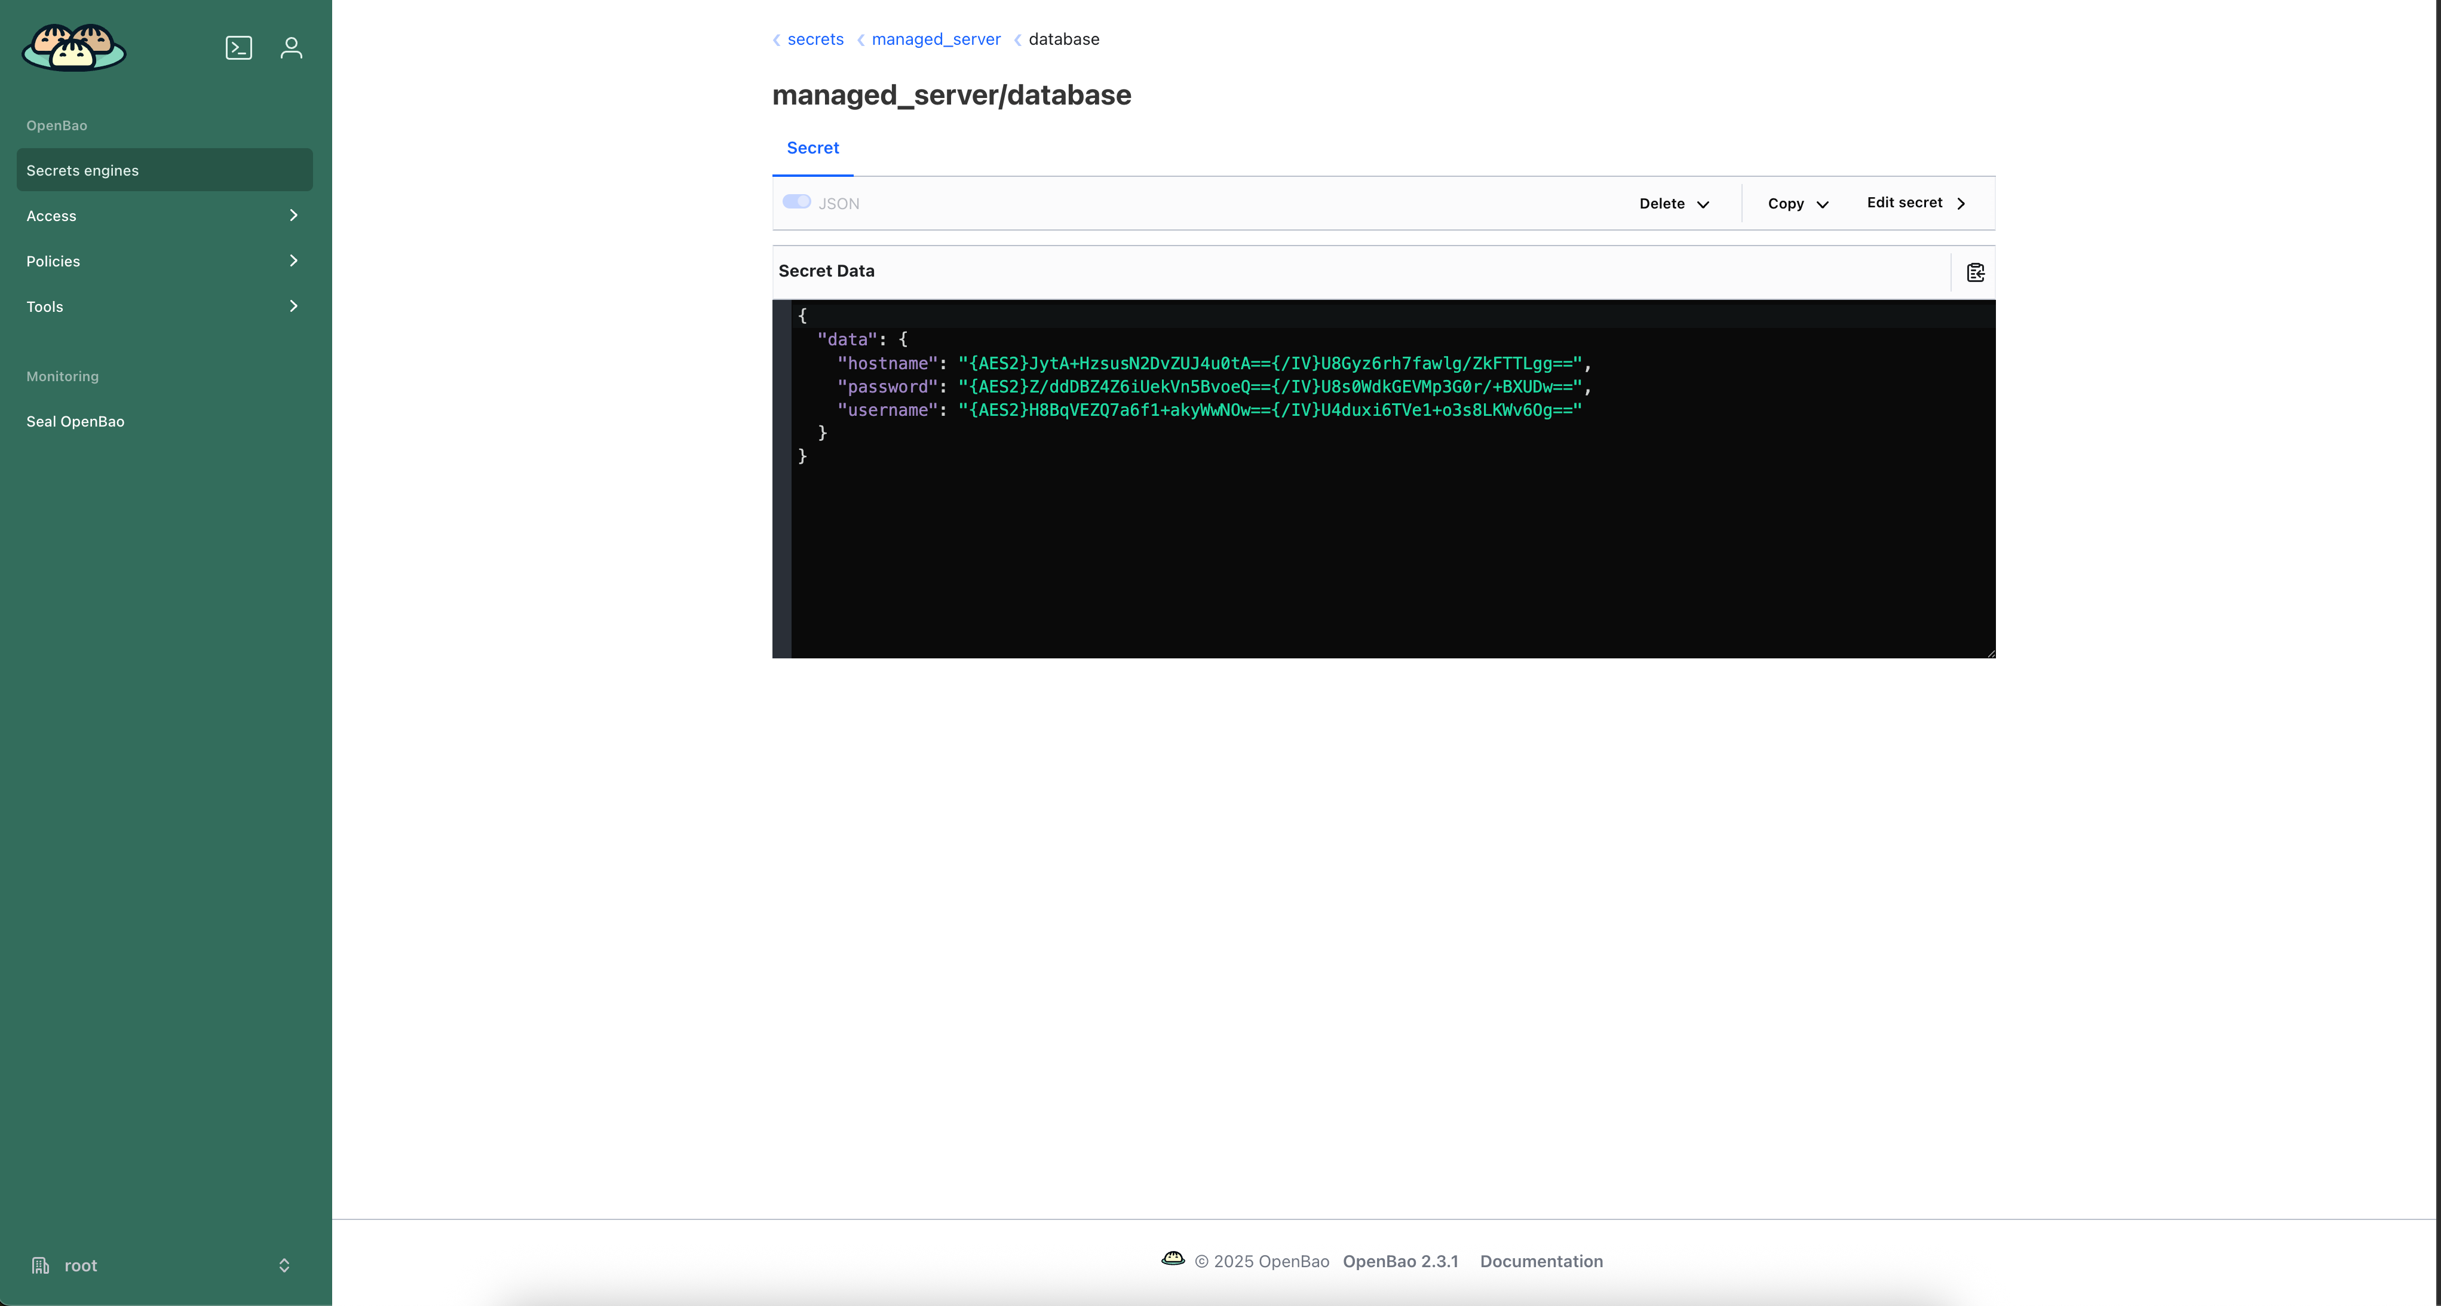Expand the root namespace picker
2441x1306 pixels.
pos(283,1265)
